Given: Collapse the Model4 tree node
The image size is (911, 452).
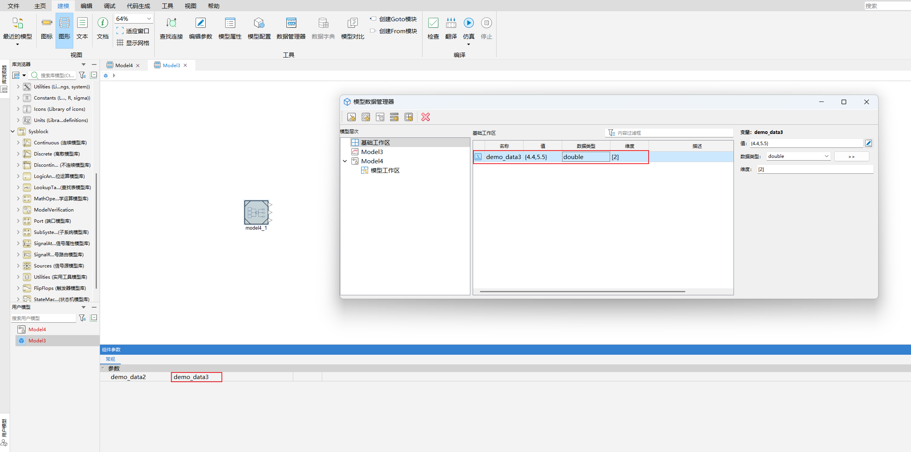Looking at the screenshot, I should 345,161.
